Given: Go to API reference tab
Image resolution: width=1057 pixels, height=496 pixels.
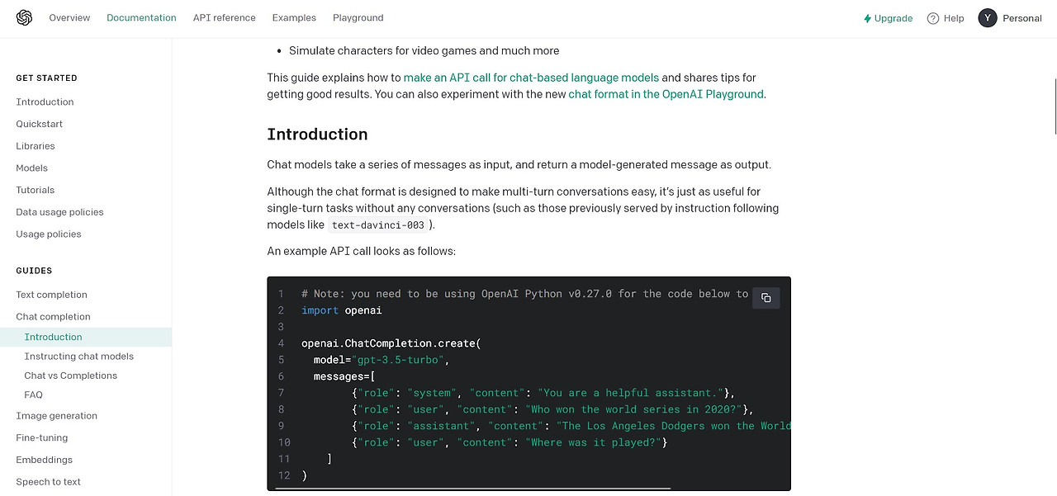Looking at the screenshot, I should (225, 18).
